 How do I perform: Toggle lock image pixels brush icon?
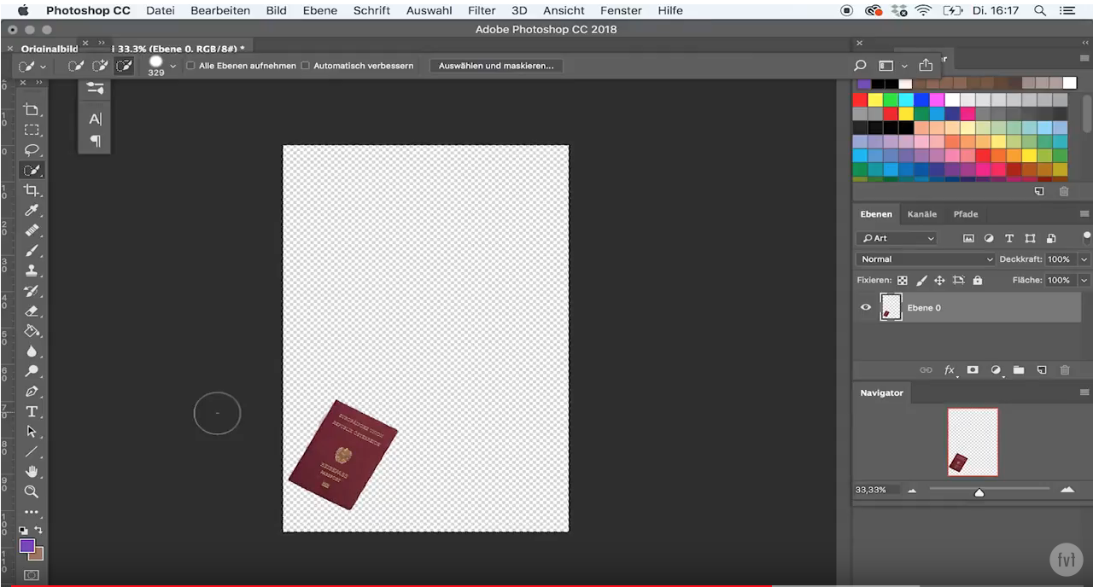pyautogui.click(x=921, y=280)
